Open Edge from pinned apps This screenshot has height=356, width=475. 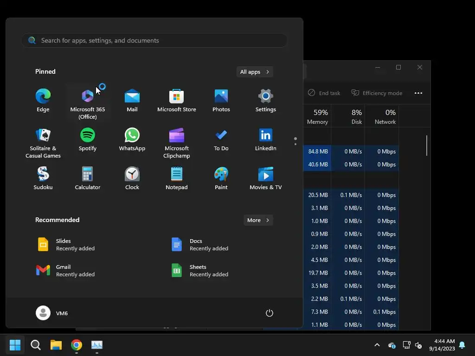43,101
